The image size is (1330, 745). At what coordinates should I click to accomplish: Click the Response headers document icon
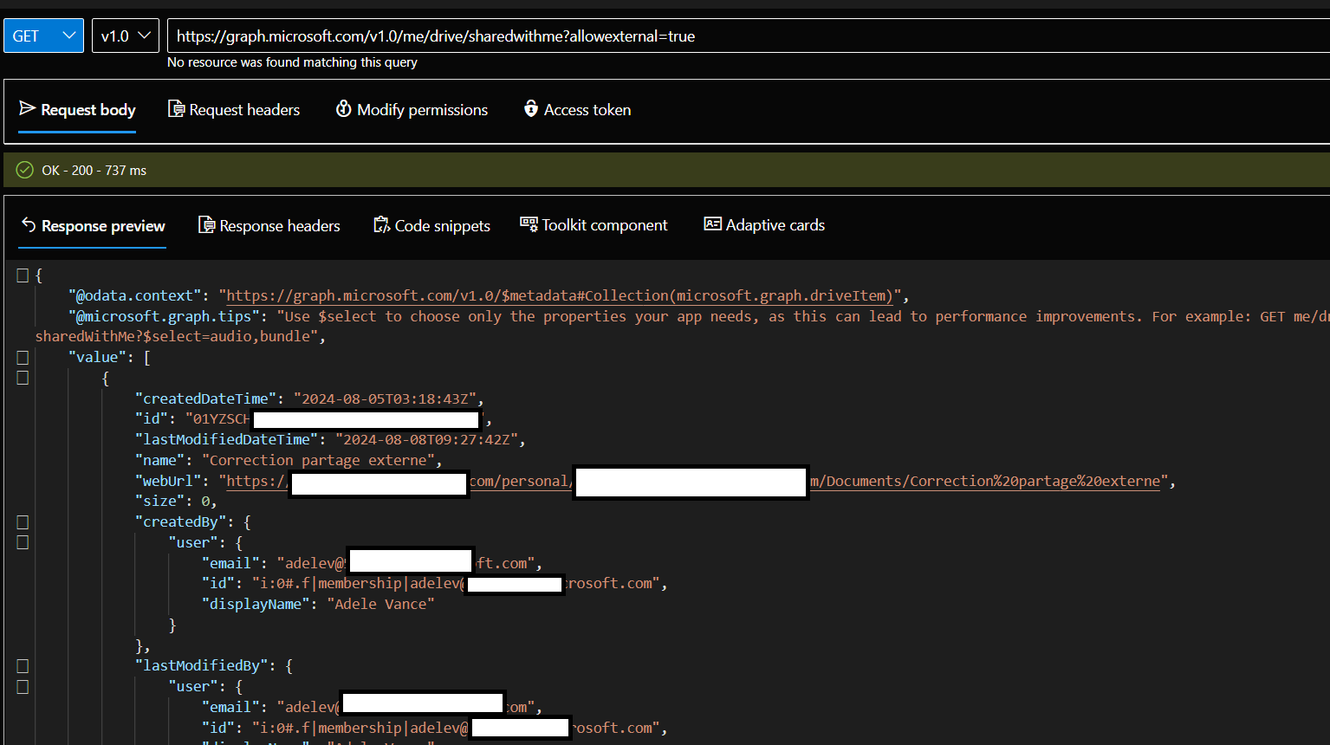pos(206,224)
